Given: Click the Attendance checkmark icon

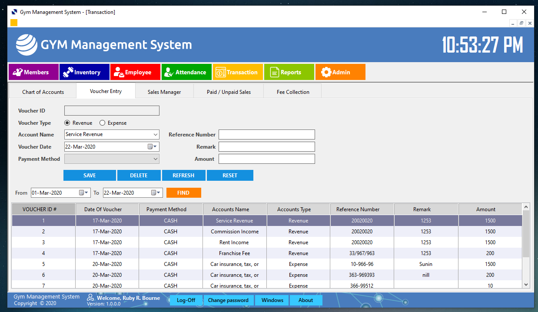Looking at the screenshot, I should tap(168, 72).
